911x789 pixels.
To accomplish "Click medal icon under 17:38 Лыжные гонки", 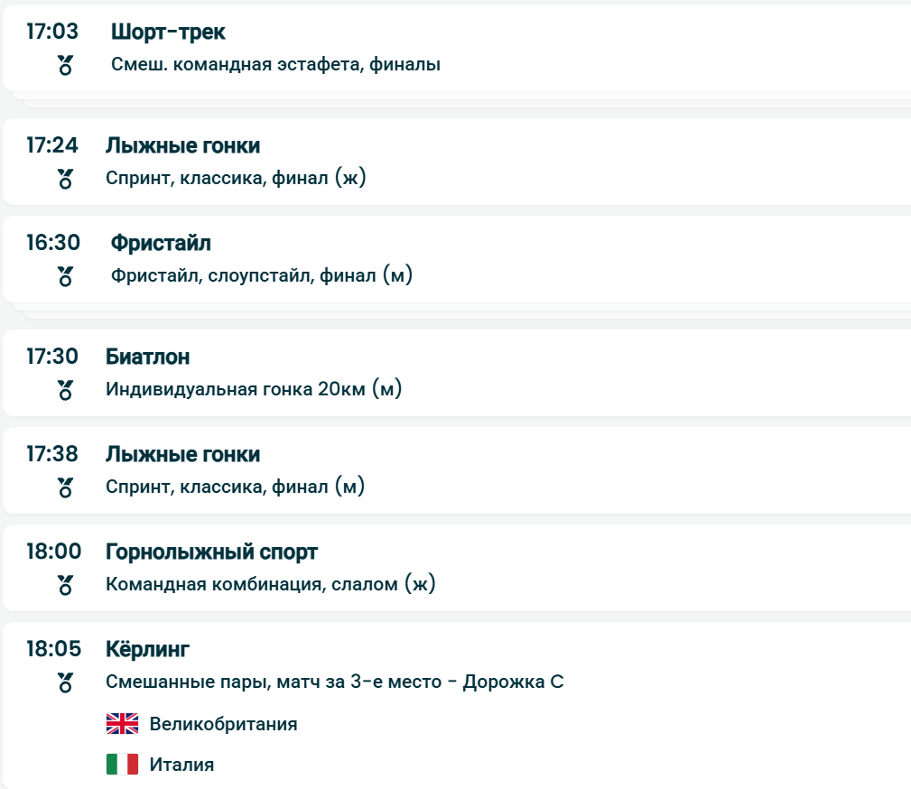I will click(65, 487).
